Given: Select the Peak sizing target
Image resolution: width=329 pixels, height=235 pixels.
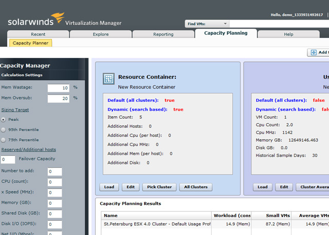Looking at the screenshot, I should point(3,120).
